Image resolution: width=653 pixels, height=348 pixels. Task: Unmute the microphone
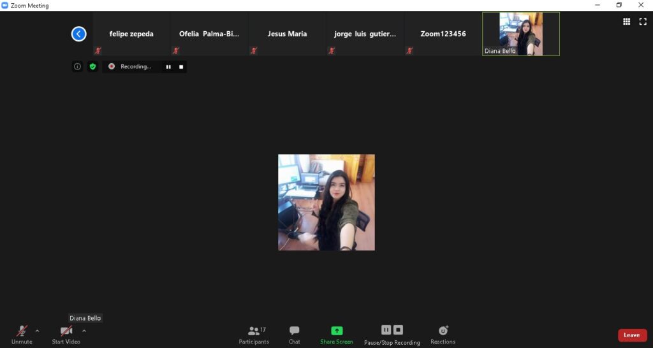(x=22, y=335)
